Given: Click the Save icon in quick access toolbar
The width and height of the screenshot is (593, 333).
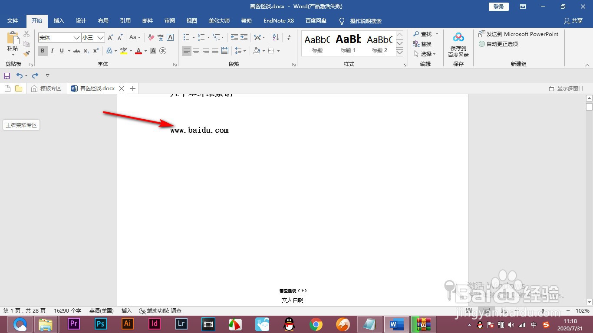Looking at the screenshot, I should pos(7,75).
